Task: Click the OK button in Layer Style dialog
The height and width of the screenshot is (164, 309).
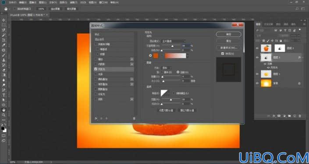Action: [229, 34]
